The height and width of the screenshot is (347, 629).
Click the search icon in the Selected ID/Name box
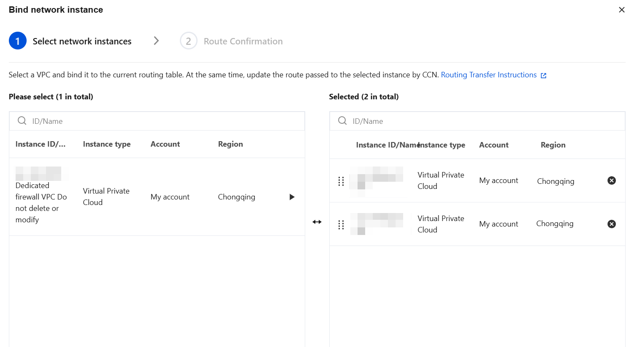click(x=342, y=121)
